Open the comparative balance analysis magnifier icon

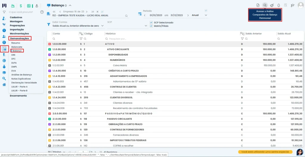coord(265,5)
